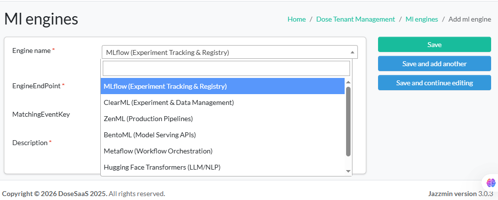Click the MatchingEventKey field label

click(x=41, y=114)
